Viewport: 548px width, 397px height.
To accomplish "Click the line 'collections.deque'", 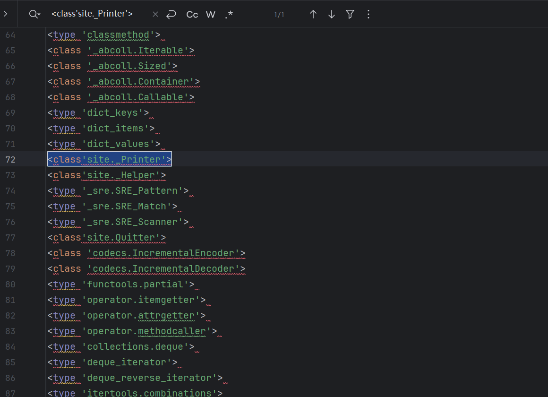I will tap(121, 346).
